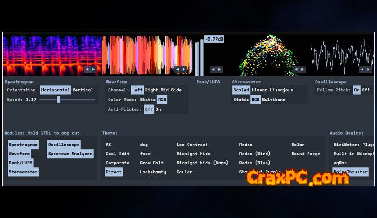Viewport: 377px width, 218px height.
Task: Choose the Grow Cold theme
Action: click(152, 163)
